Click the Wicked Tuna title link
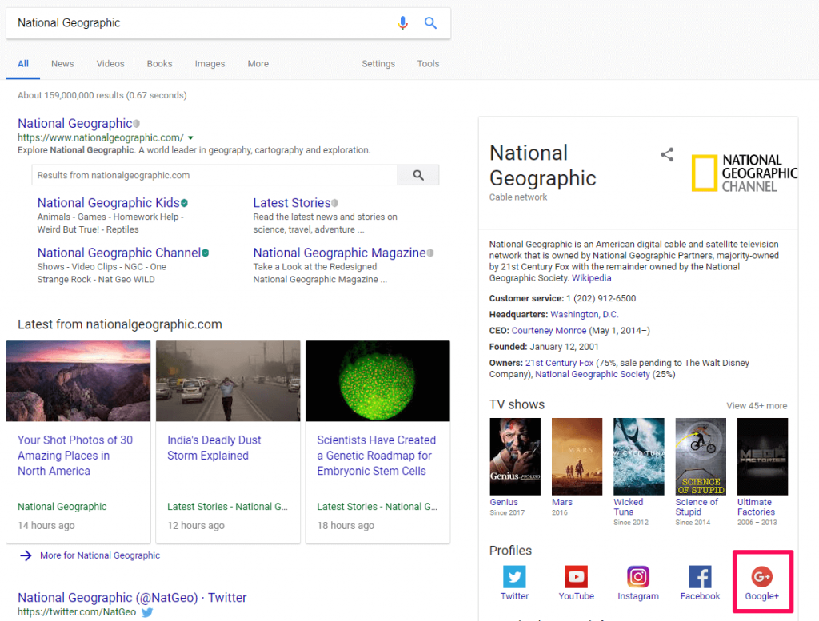The image size is (819, 621). 629,508
